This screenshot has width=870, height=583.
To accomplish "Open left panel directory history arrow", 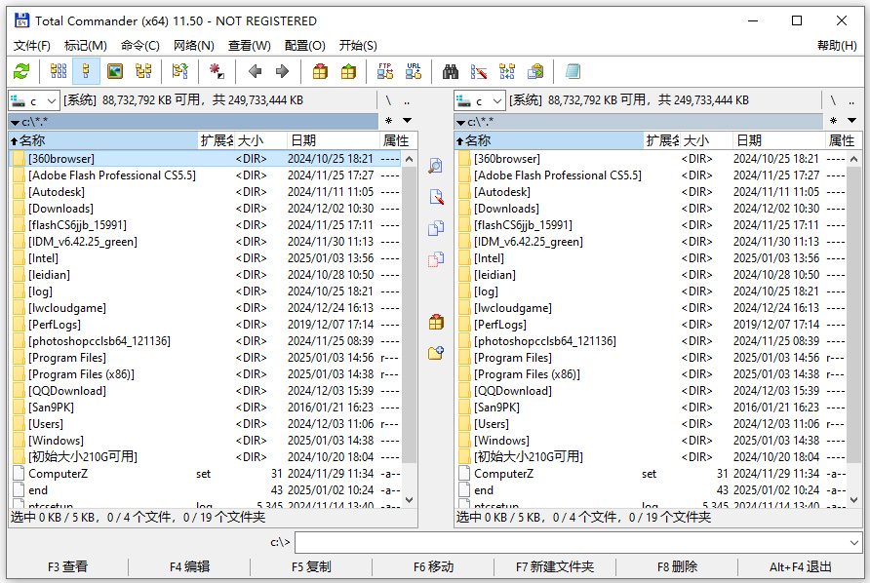I will [x=407, y=120].
